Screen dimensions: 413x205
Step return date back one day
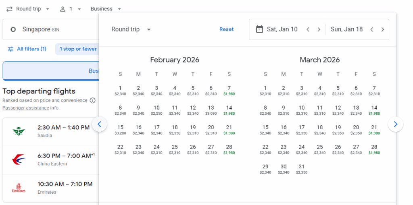click(x=372, y=29)
